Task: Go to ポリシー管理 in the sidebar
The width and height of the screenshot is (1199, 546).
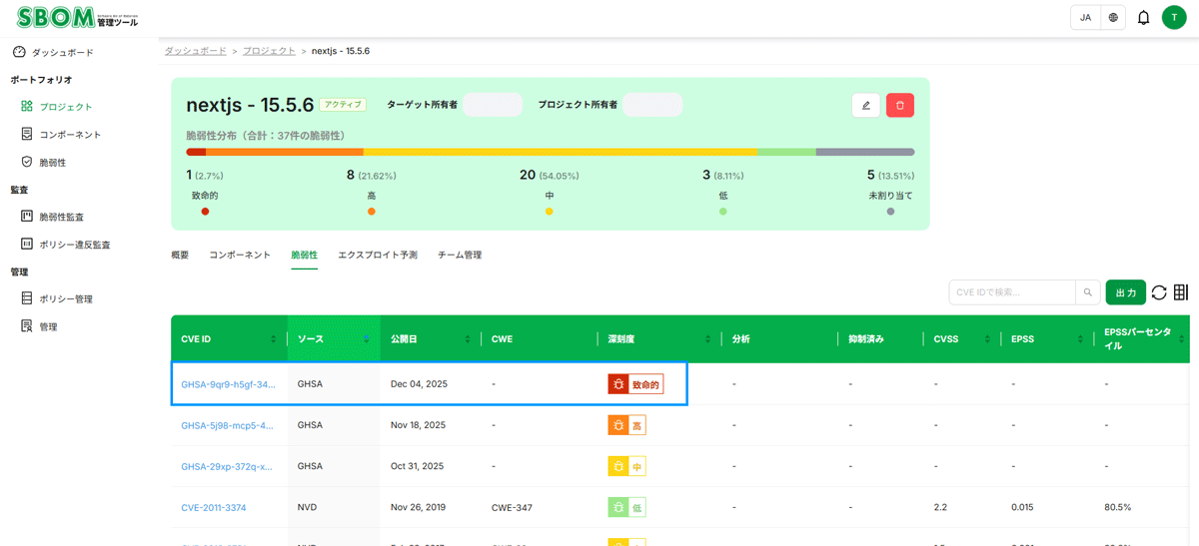Action: [66, 298]
